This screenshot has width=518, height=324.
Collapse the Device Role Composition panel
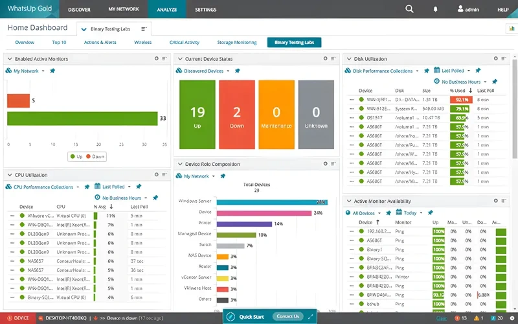[180, 164]
